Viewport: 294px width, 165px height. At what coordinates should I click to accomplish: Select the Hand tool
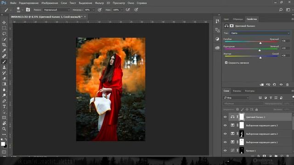tap(4, 123)
